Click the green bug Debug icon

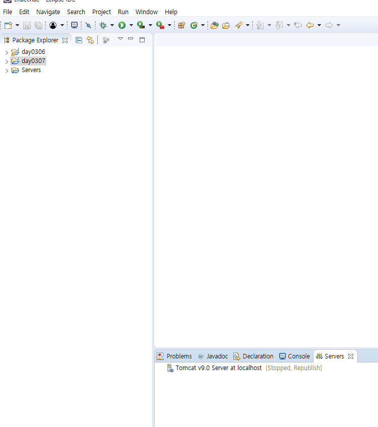point(103,25)
